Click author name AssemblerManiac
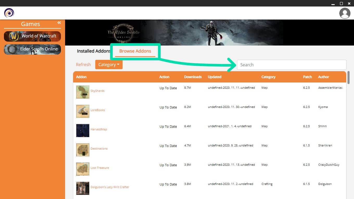The width and height of the screenshot is (354, 199). pyautogui.click(x=330, y=88)
